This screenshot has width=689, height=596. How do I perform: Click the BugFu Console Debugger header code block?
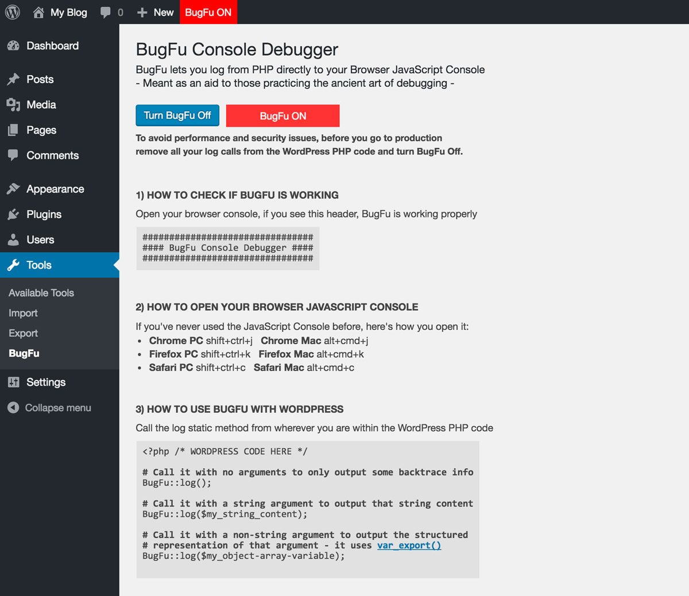click(x=227, y=248)
